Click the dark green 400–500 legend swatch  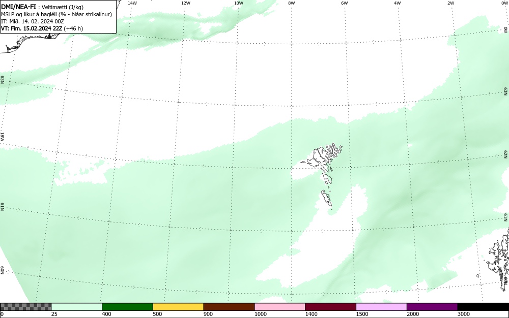coord(127,307)
